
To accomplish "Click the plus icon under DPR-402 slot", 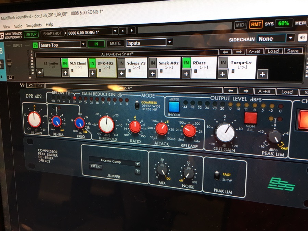I will click(x=92, y=73).
